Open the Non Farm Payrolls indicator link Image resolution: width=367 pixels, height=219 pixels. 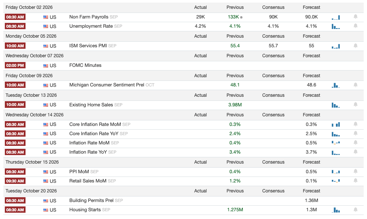click(x=89, y=17)
